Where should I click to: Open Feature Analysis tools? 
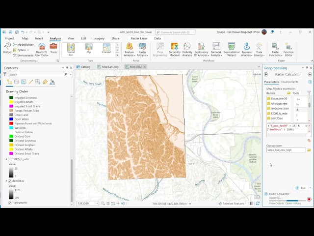130,50
